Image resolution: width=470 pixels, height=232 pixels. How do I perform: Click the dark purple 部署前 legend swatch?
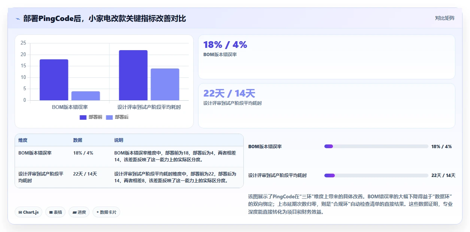coord(83,117)
